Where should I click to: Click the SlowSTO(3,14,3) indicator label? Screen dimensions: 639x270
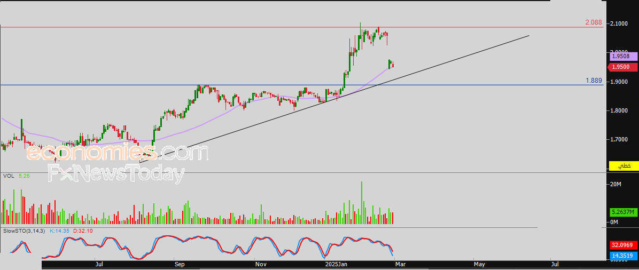[25, 231]
